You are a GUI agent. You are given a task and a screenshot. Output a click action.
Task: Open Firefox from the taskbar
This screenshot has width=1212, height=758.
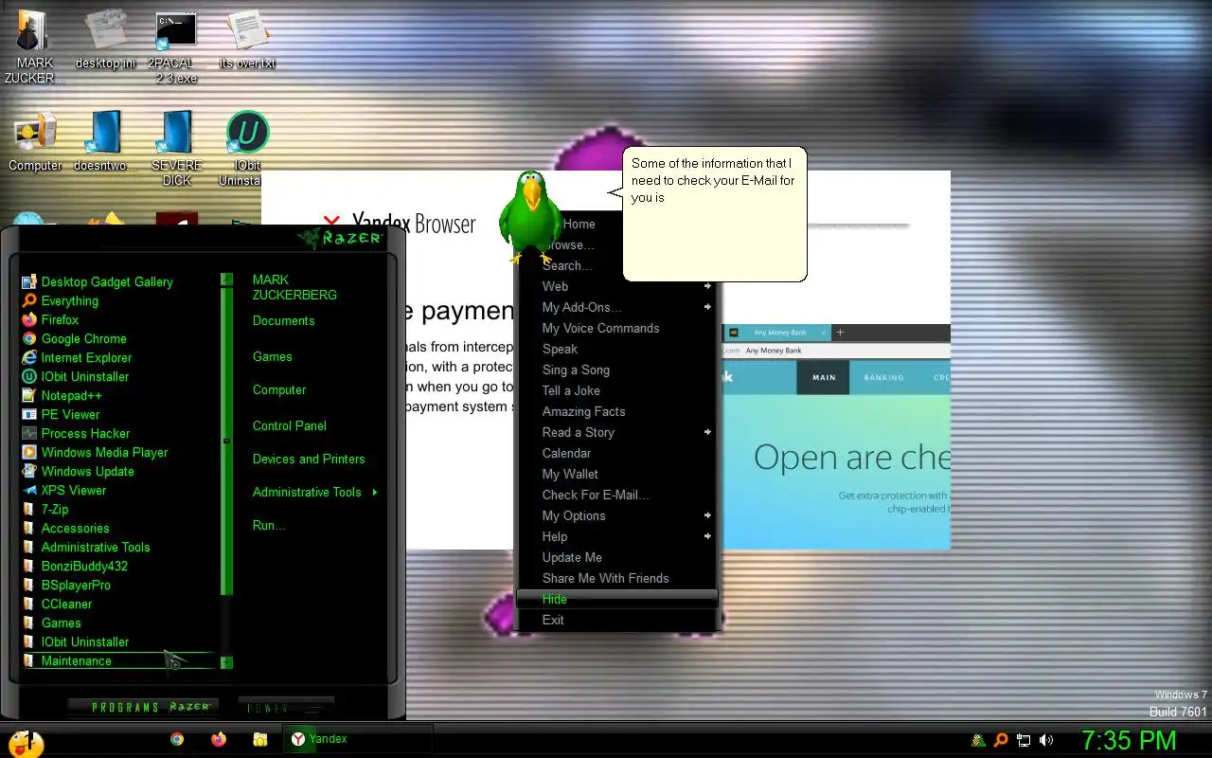tap(219, 739)
